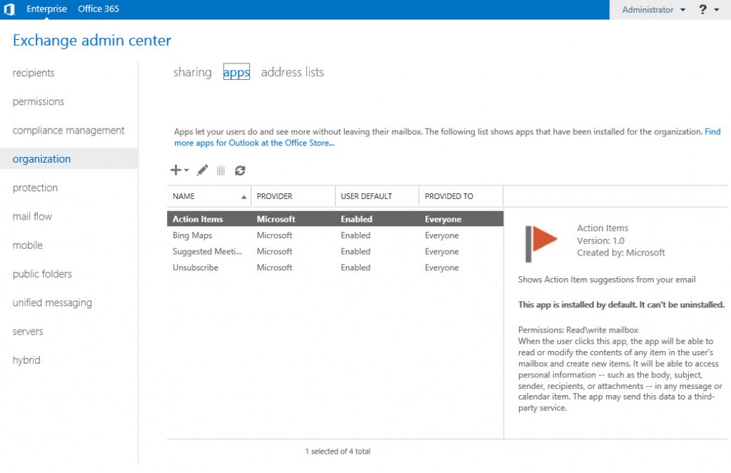Select Action Items row

point(336,219)
